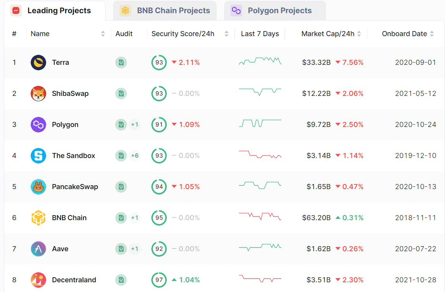Image resolution: width=445 pixels, height=292 pixels.
Task: Click the Decentraland logo icon
Action: point(38,280)
